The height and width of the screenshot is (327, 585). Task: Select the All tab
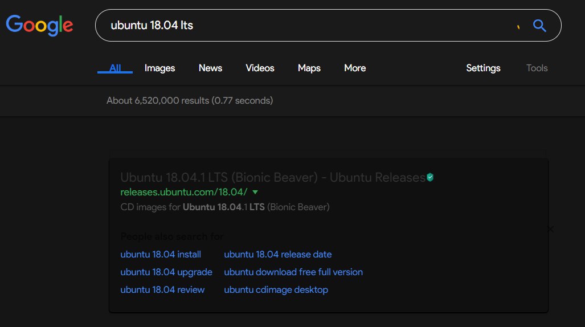click(x=115, y=68)
